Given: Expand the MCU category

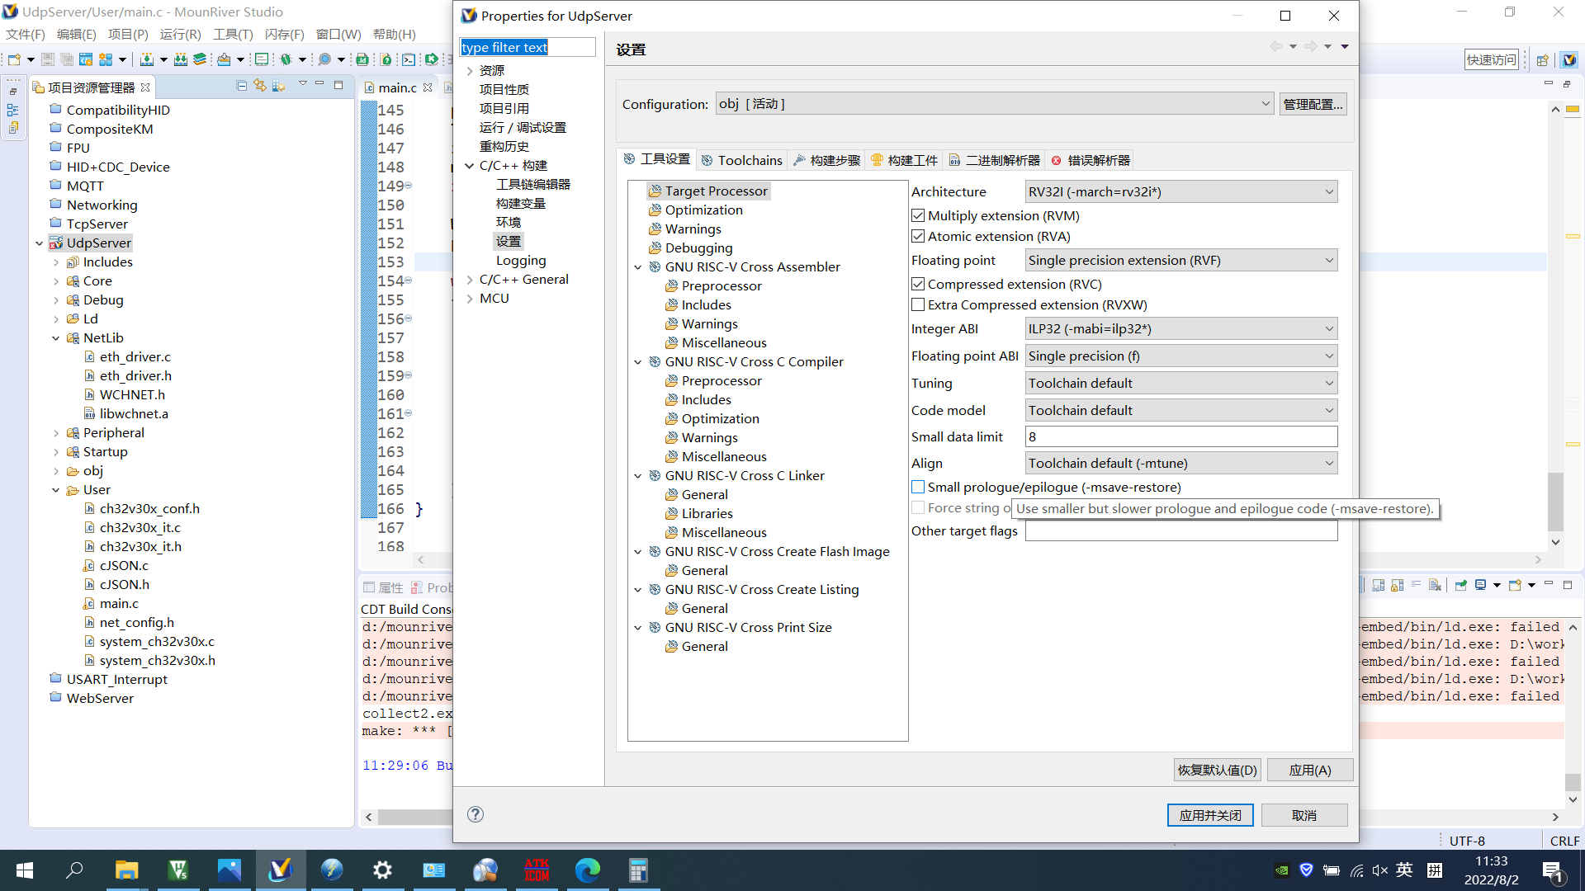Looking at the screenshot, I should coord(470,298).
